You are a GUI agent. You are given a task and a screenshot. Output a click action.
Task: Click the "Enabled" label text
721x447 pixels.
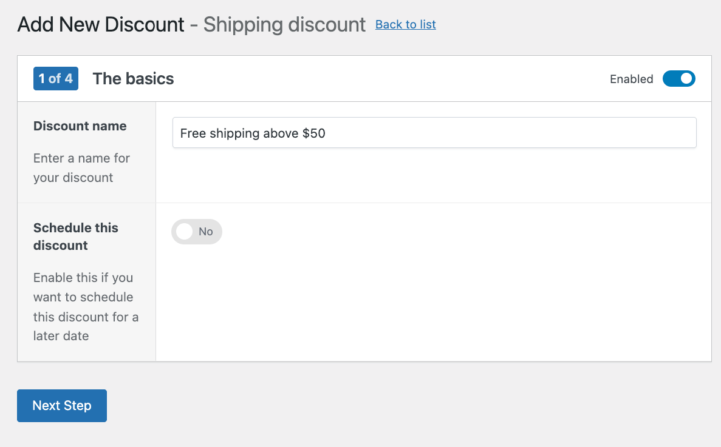(x=631, y=79)
